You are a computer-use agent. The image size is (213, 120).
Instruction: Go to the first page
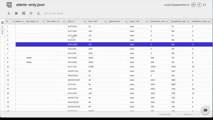click(177, 114)
